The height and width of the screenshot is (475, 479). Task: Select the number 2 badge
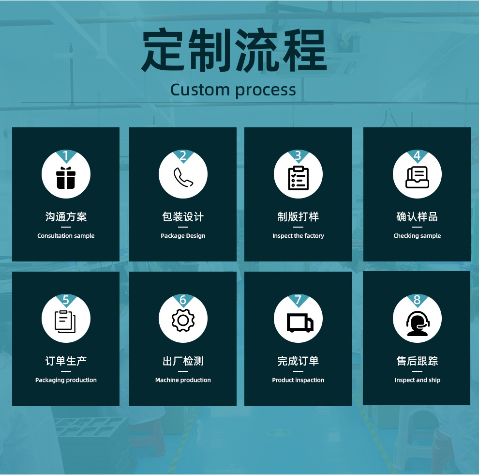coord(183,156)
